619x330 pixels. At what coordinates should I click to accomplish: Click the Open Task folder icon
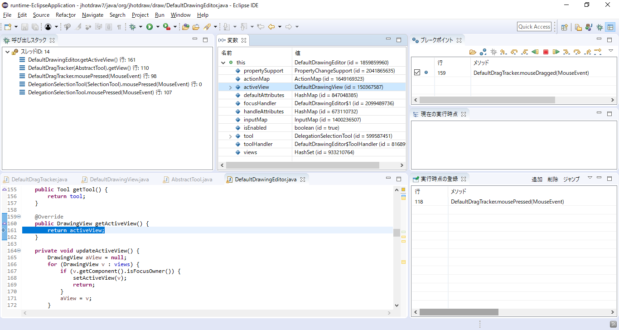(196, 27)
